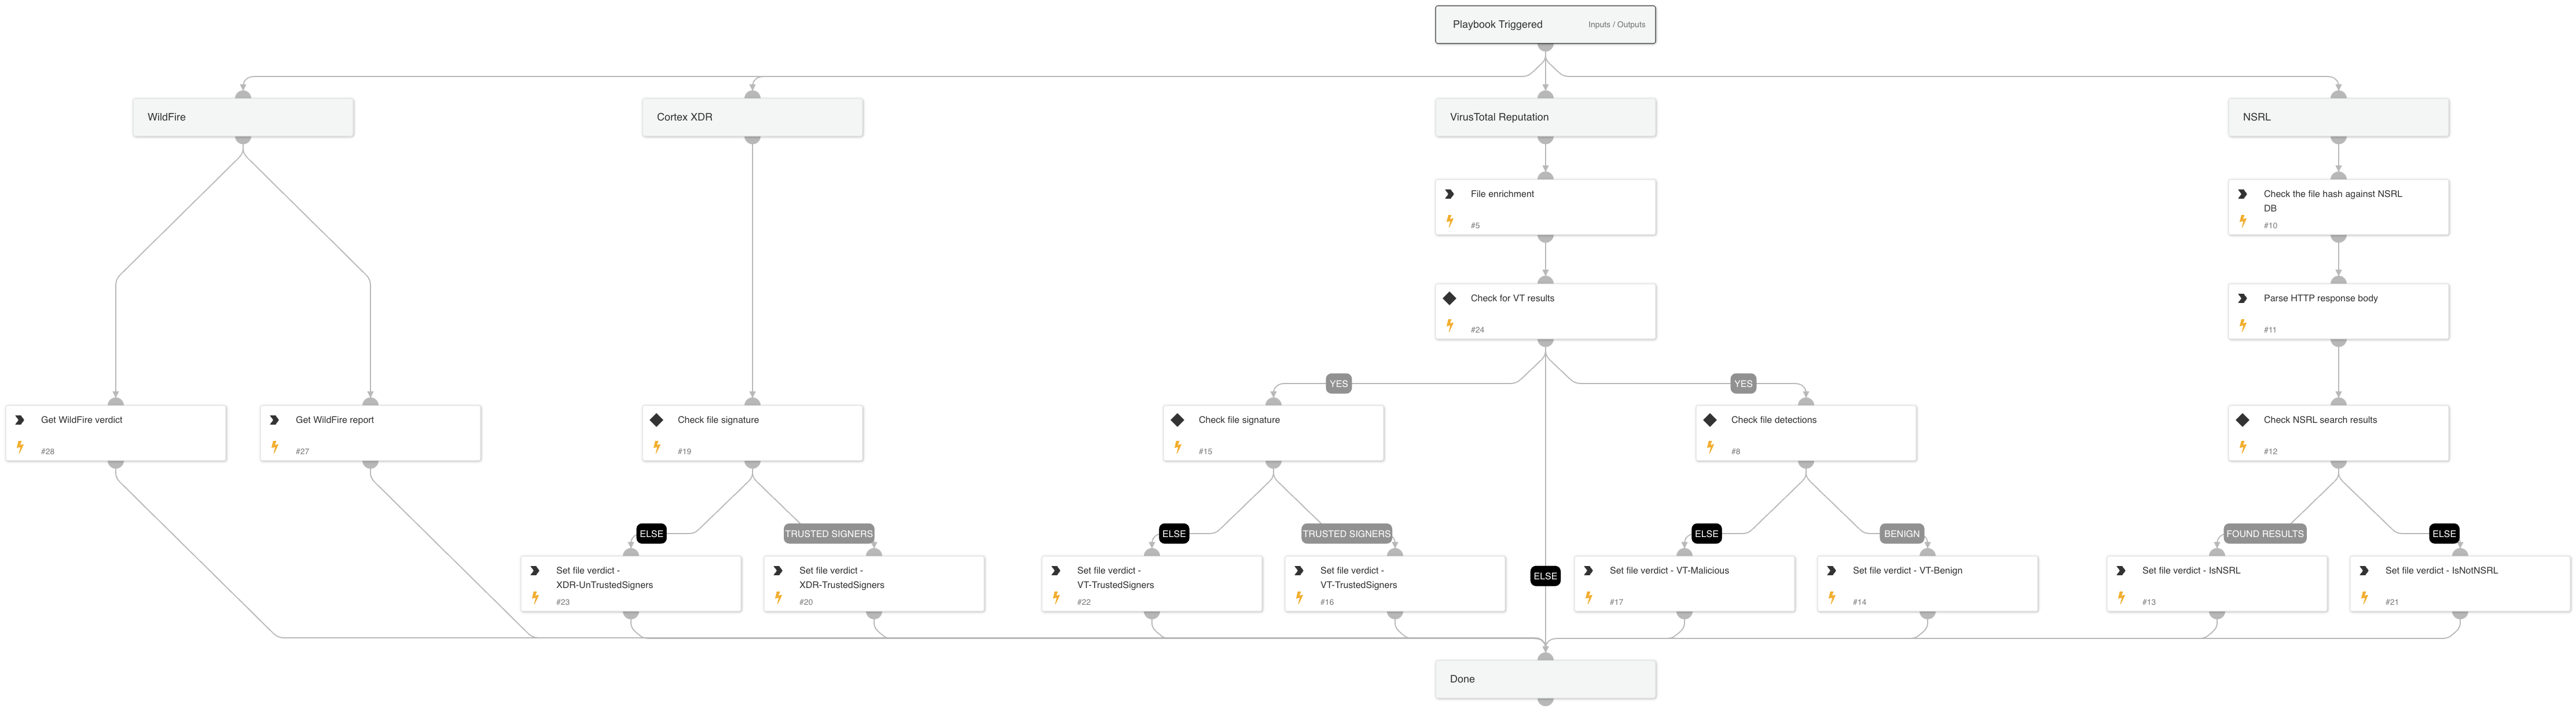Click the diamond icon on Check file detections
The image size is (2576, 712).
click(1710, 419)
